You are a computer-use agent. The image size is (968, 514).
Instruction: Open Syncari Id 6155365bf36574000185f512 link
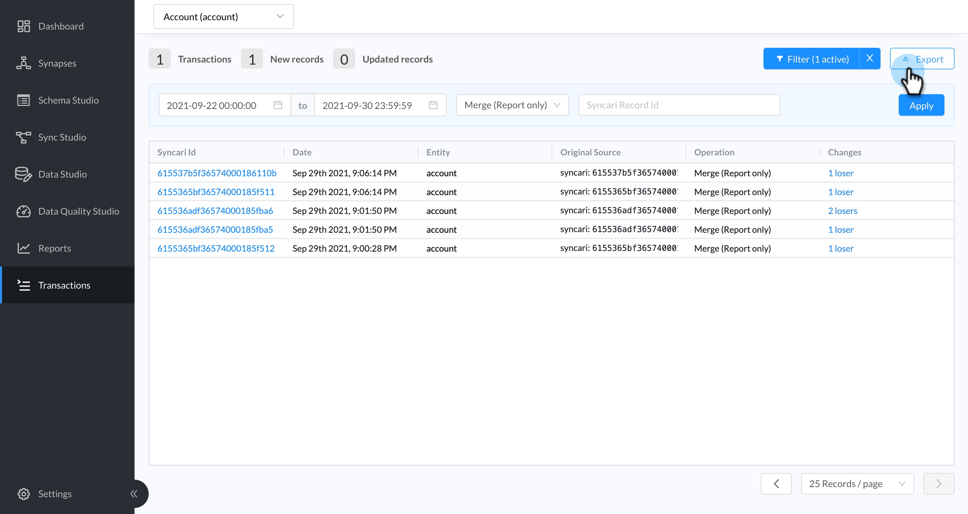click(x=216, y=248)
